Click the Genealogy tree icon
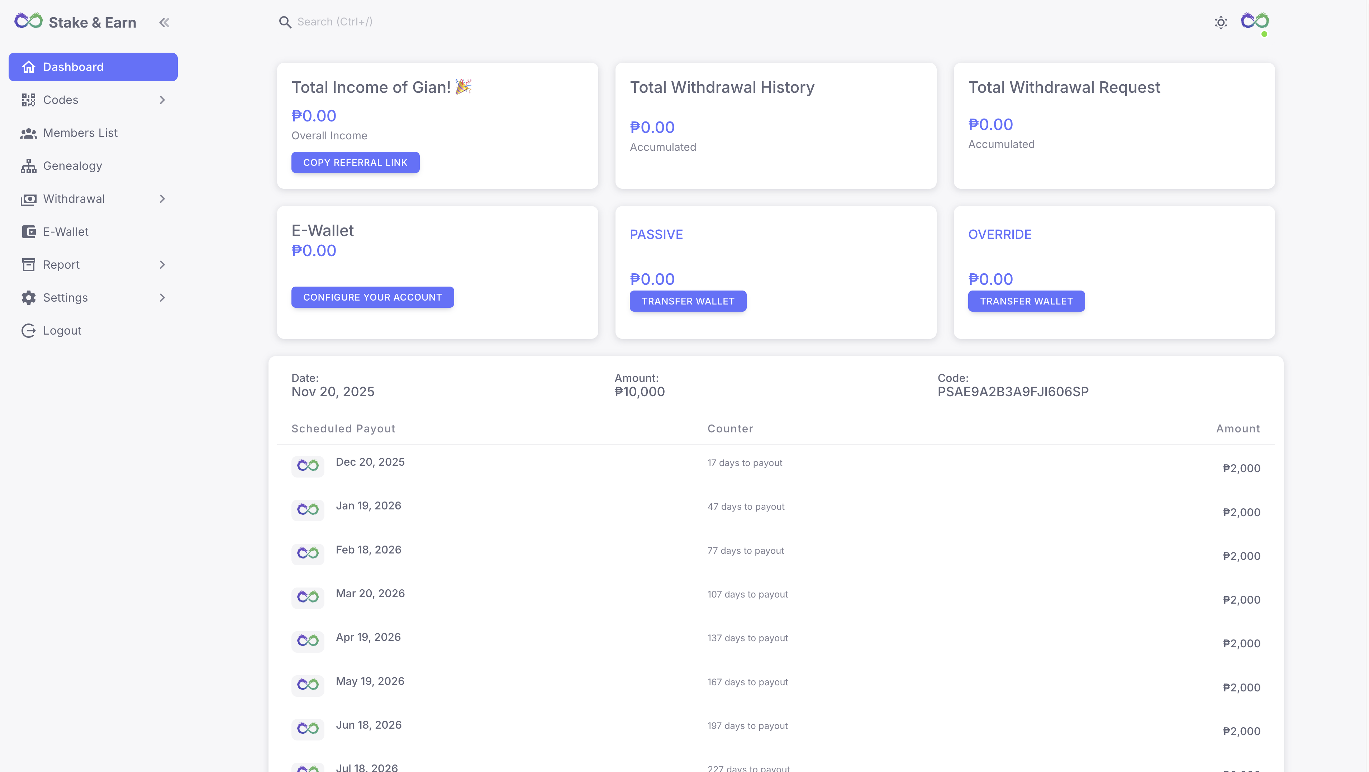This screenshot has width=1369, height=772. (29, 166)
